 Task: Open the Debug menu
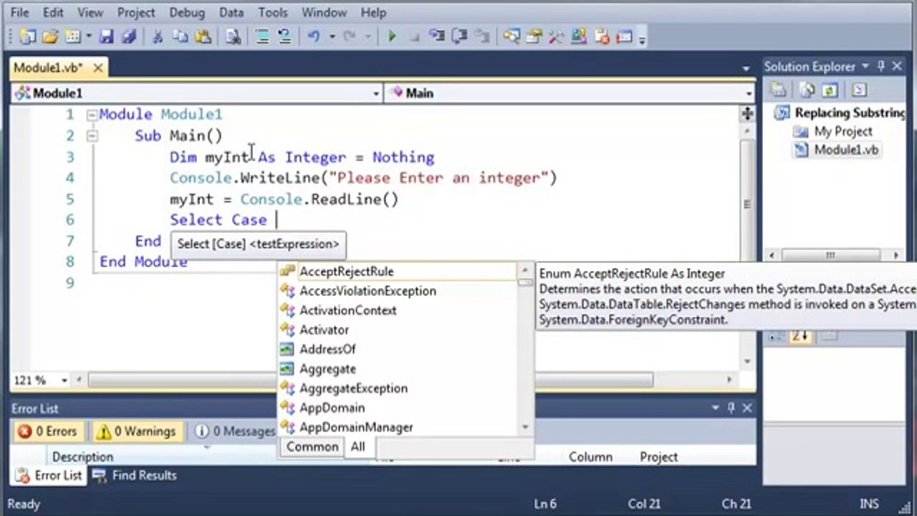187,12
